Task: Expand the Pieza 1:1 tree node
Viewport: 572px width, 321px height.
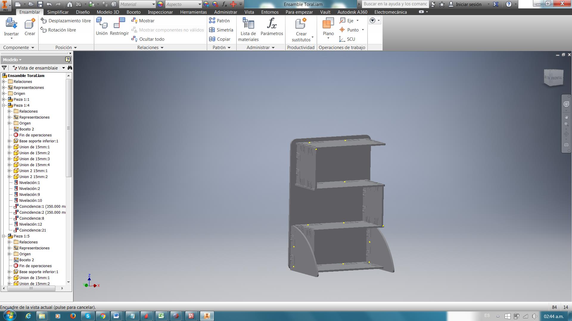Action: pos(4,100)
